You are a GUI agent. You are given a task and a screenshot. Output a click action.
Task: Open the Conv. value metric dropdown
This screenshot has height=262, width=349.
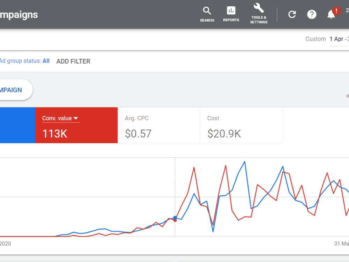(60, 118)
